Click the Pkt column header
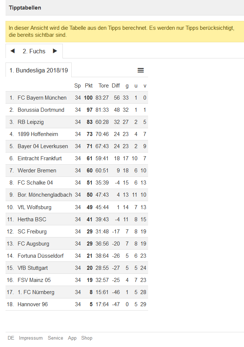Image resolution: width=244 pixels, height=347 pixels. (x=89, y=86)
